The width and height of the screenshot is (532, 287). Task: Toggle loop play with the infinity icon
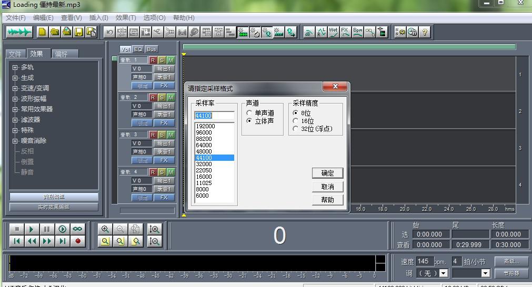[x=78, y=229]
